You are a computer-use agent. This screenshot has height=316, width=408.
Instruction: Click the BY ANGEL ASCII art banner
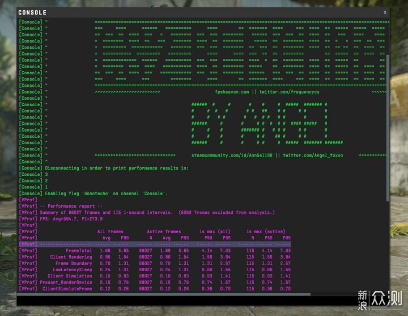[267, 124]
